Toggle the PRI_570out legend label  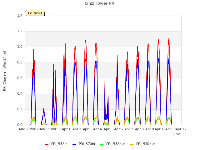146,144
